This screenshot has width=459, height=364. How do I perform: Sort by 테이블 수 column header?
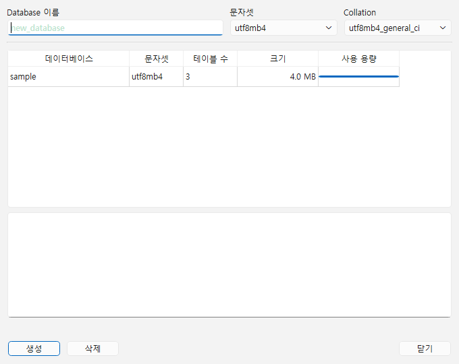(x=210, y=59)
